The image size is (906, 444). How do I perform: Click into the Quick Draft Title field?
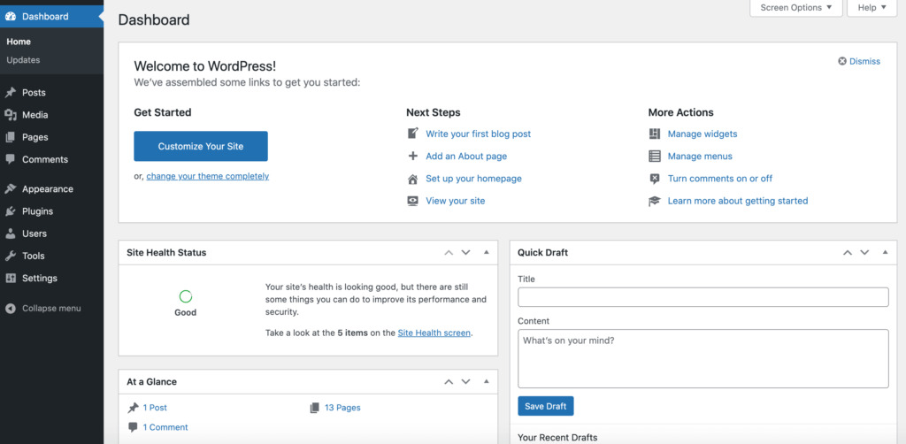[703, 297]
